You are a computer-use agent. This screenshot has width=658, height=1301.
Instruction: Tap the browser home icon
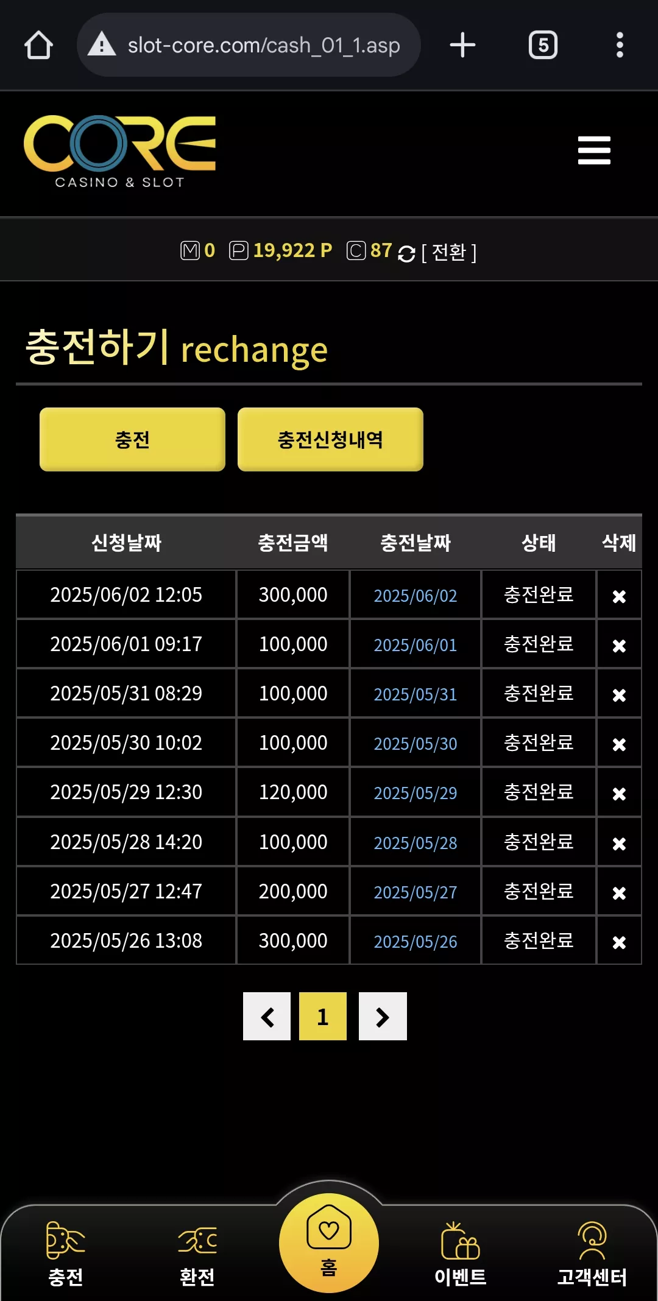(38, 45)
